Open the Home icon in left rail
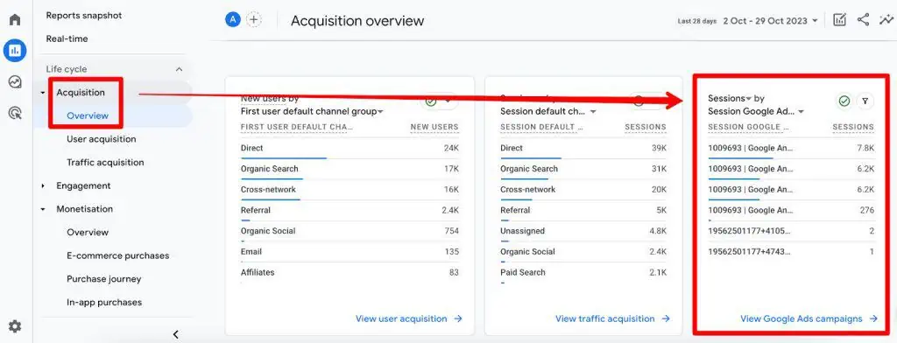The width and height of the screenshot is (897, 343). click(x=15, y=19)
